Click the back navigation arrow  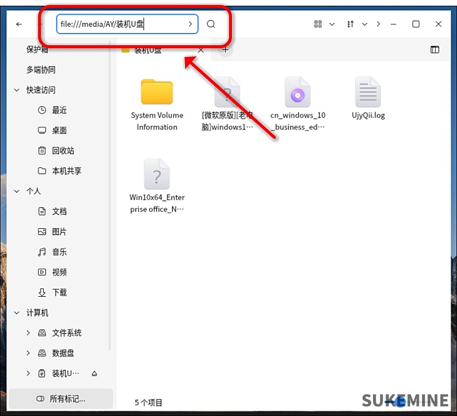(19, 24)
